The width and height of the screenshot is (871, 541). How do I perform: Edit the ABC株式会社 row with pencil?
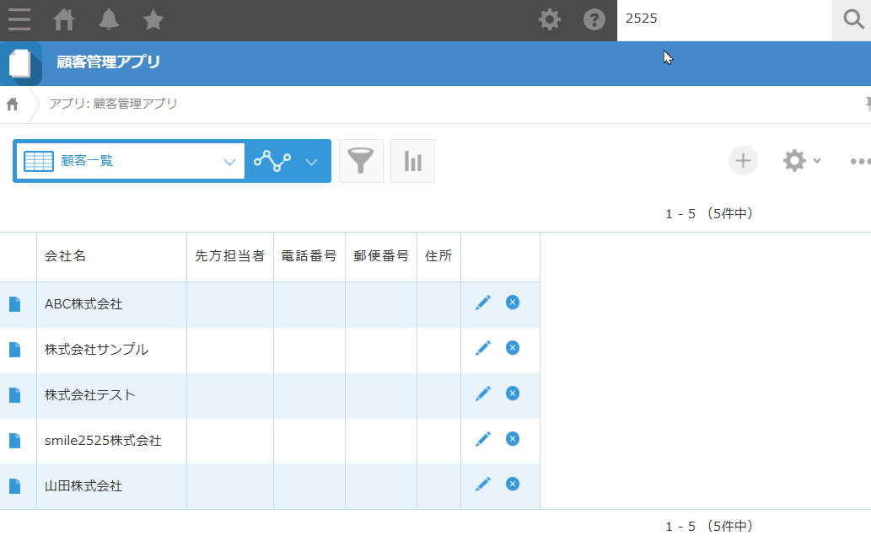pyautogui.click(x=482, y=303)
